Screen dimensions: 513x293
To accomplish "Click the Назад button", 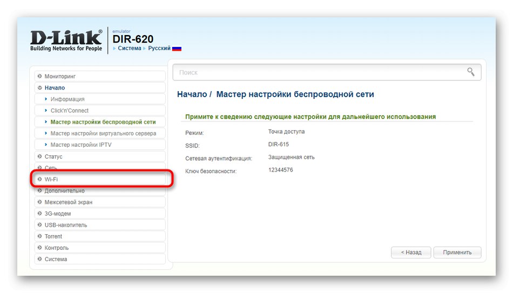I will pyautogui.click(x=411, y=253).
